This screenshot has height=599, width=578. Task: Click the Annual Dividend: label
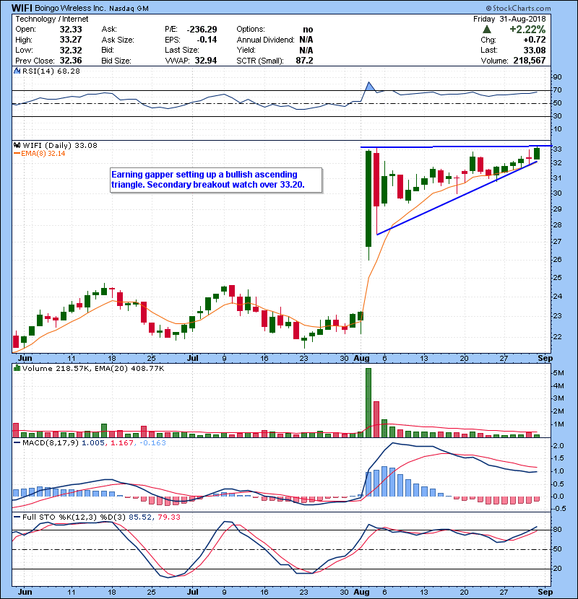(x=265, y=40)
